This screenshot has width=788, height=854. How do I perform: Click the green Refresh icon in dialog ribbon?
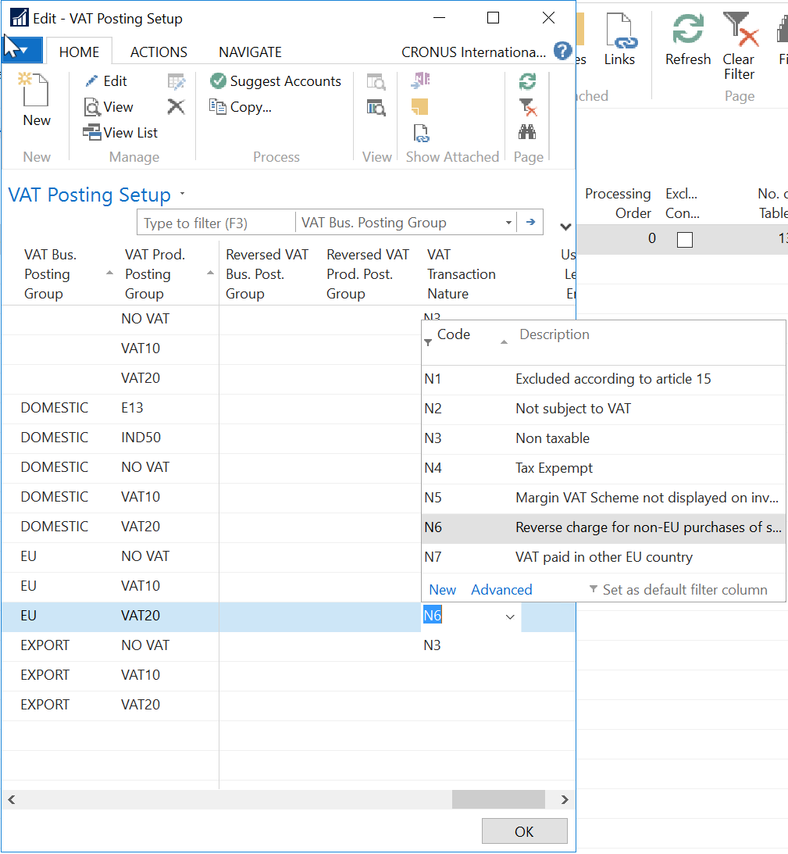(527, 81)
